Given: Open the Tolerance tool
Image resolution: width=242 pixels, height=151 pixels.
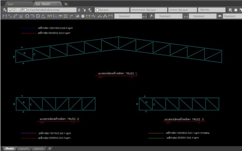Looking at the screenshot, I should tap(77, 16).
